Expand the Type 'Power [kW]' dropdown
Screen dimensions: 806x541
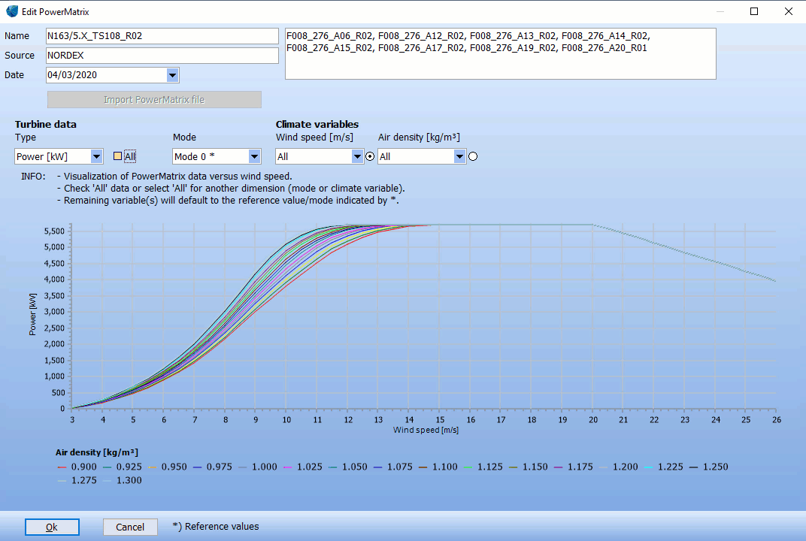tap(96, 156)
